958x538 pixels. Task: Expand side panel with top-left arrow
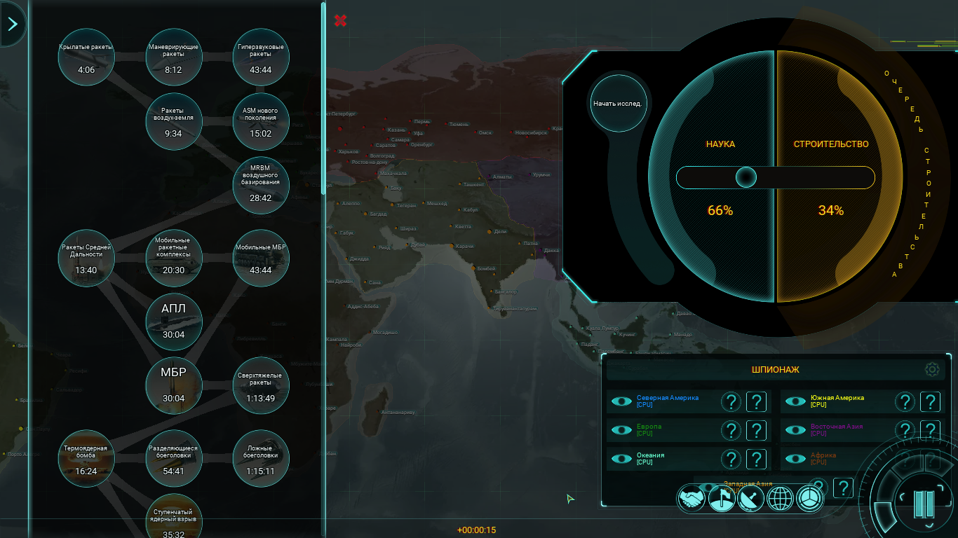[12, 24]
